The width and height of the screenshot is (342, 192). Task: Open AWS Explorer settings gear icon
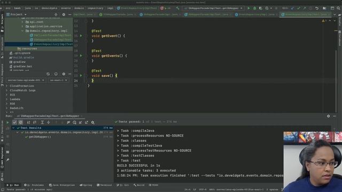(x=64, y=74)
